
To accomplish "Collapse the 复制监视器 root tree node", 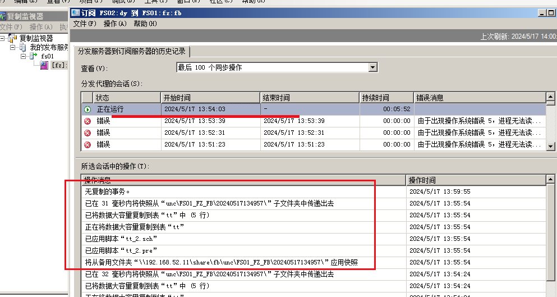I will click(x=3, y=38).
